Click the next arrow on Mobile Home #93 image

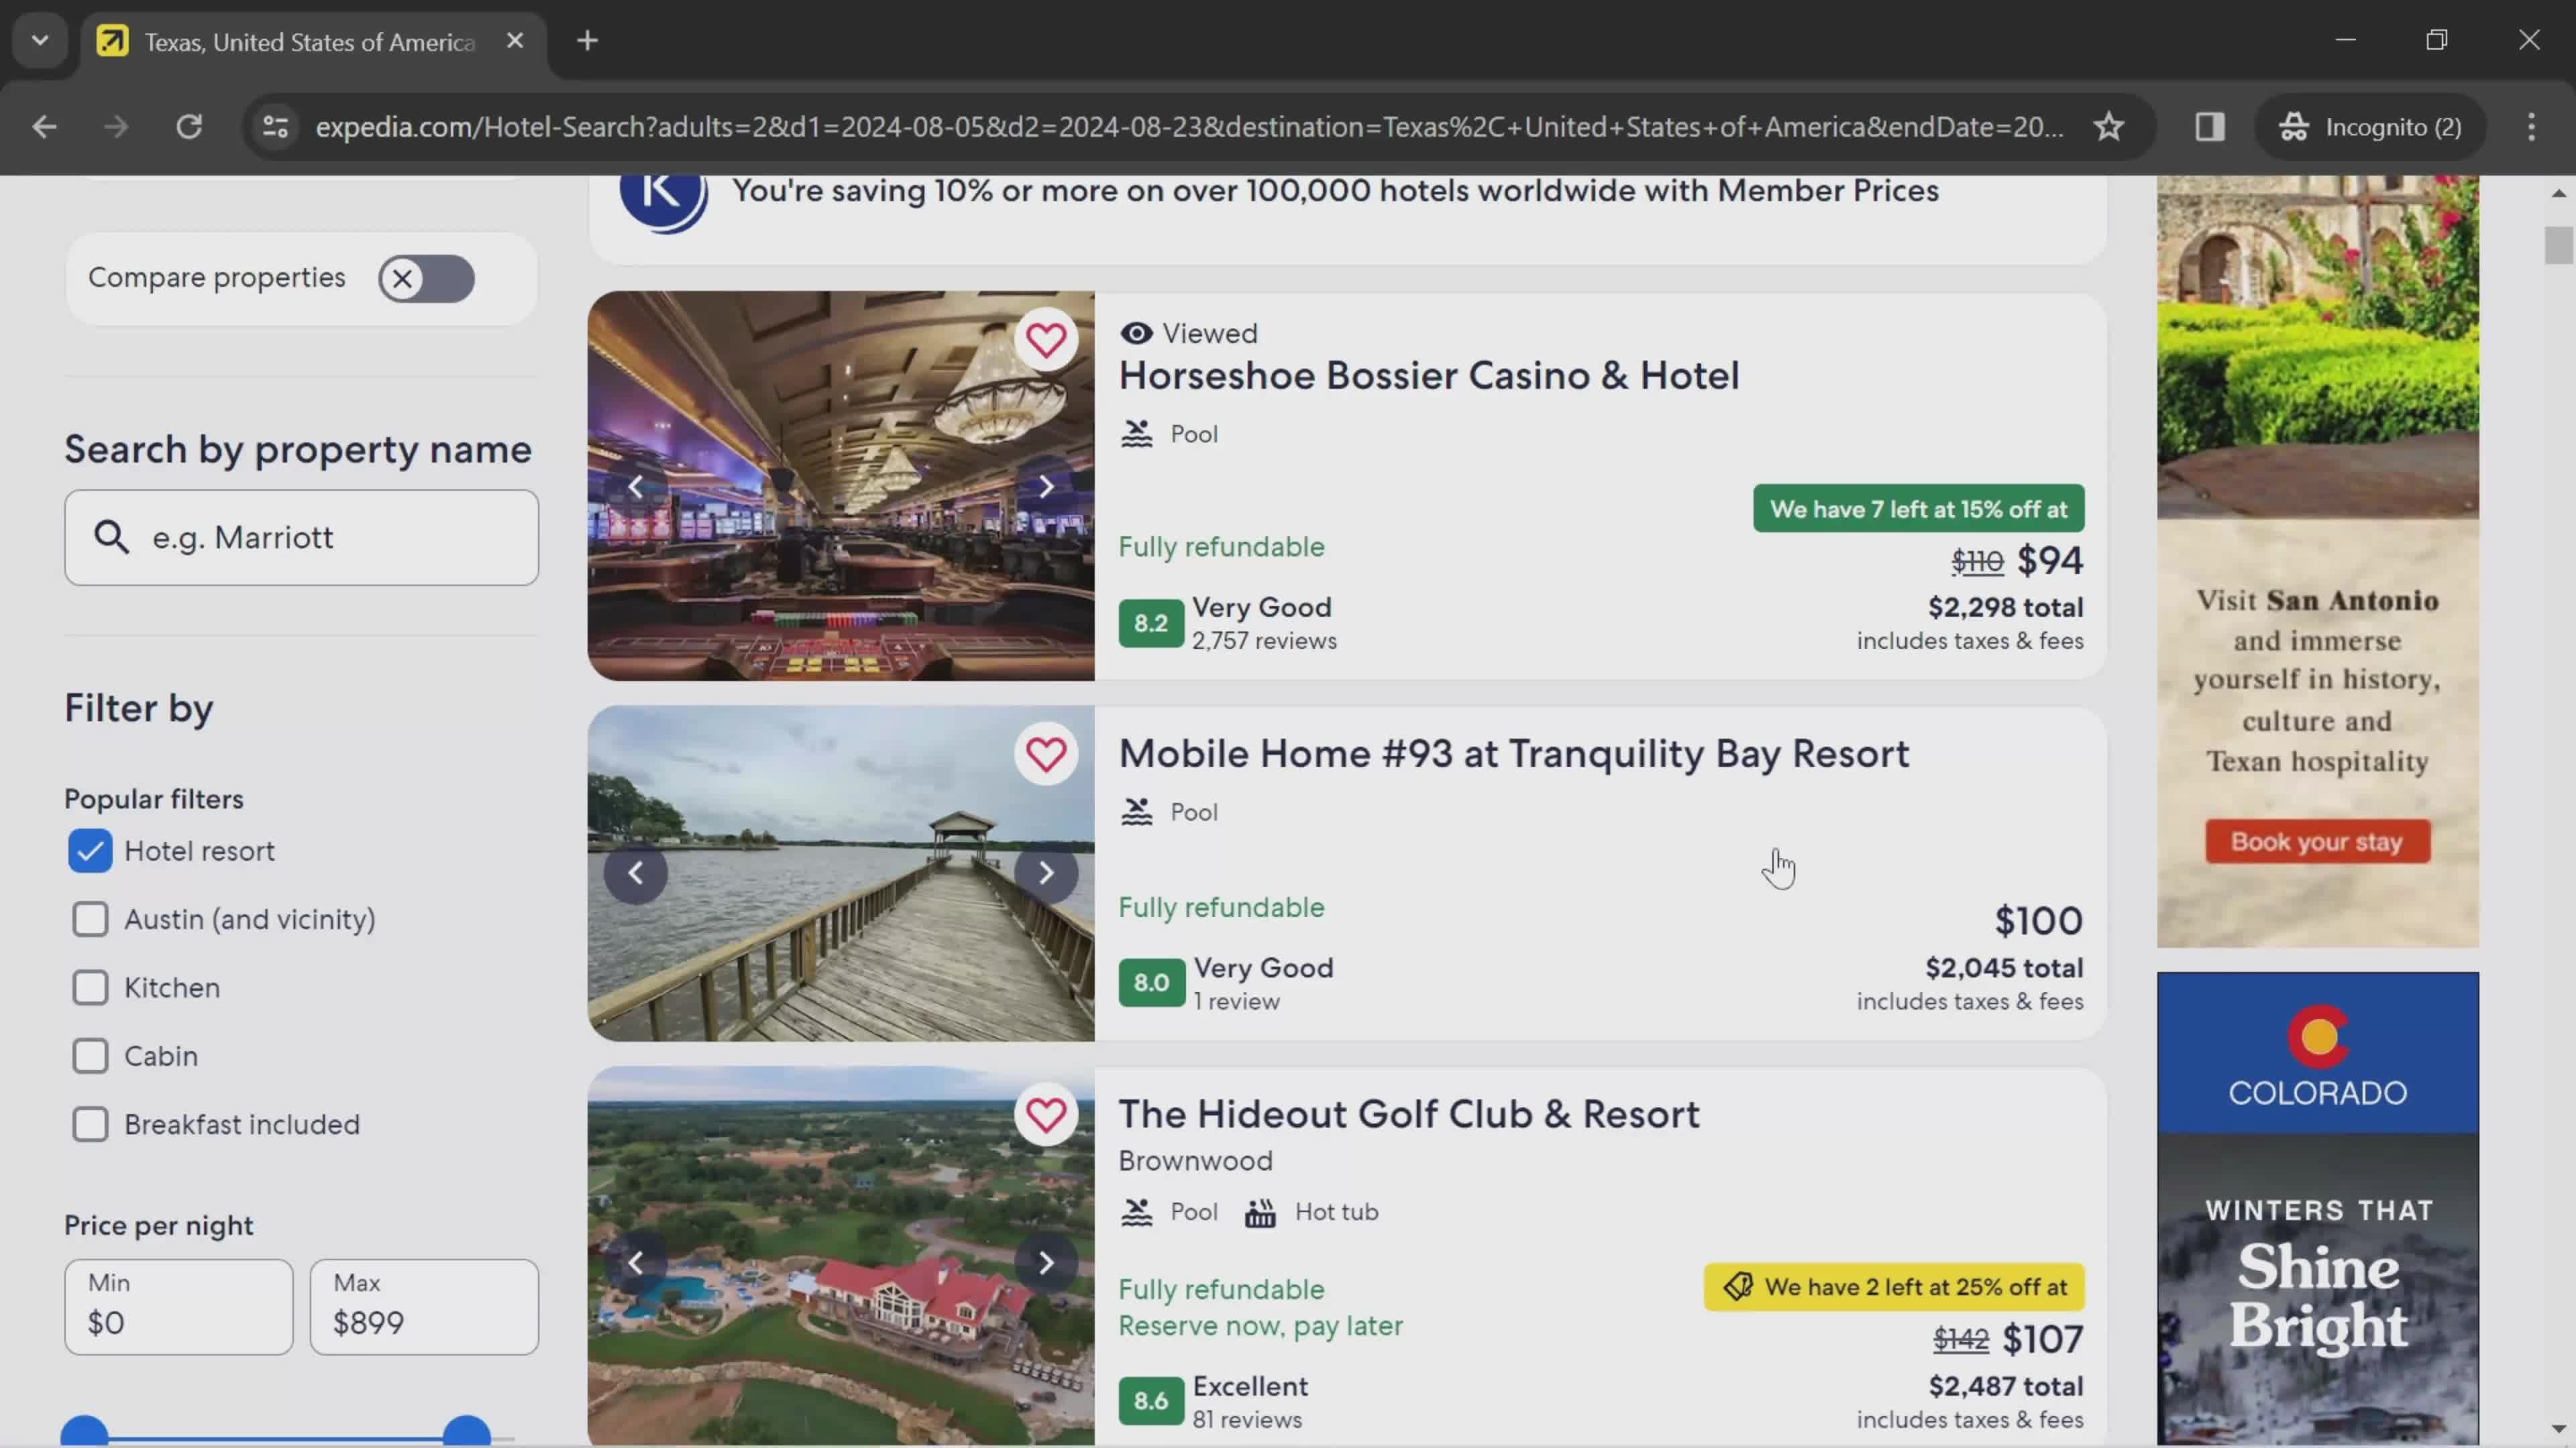(x=1047, y=871)
